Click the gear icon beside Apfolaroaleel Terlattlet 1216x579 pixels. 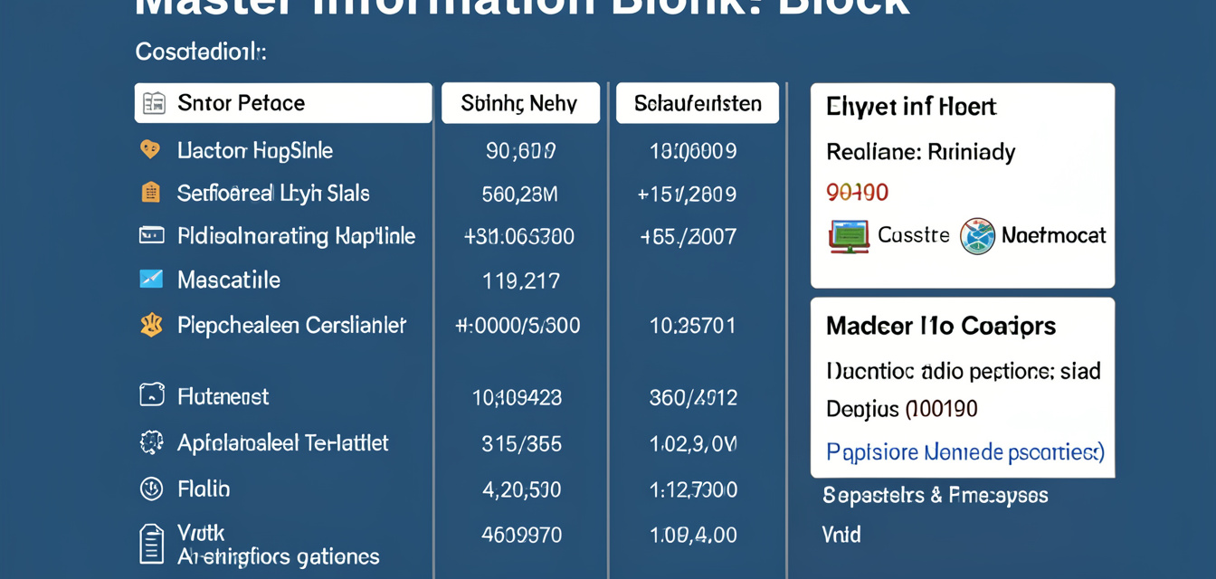[151, 442]
